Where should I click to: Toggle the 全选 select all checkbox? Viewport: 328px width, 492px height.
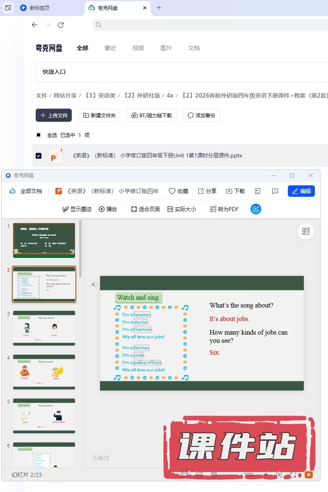pyautogui.click(x=39, y=135)
